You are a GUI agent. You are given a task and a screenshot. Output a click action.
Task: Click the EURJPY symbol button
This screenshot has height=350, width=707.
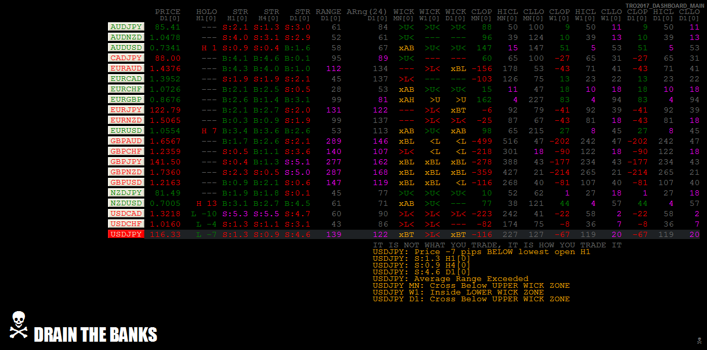point(126,110)
